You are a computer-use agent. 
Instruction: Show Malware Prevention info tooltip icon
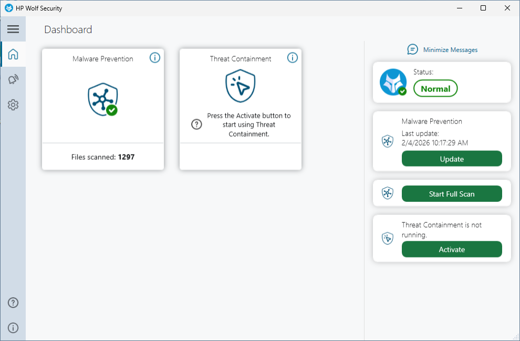pyautogui.click(x=155, y=58)
